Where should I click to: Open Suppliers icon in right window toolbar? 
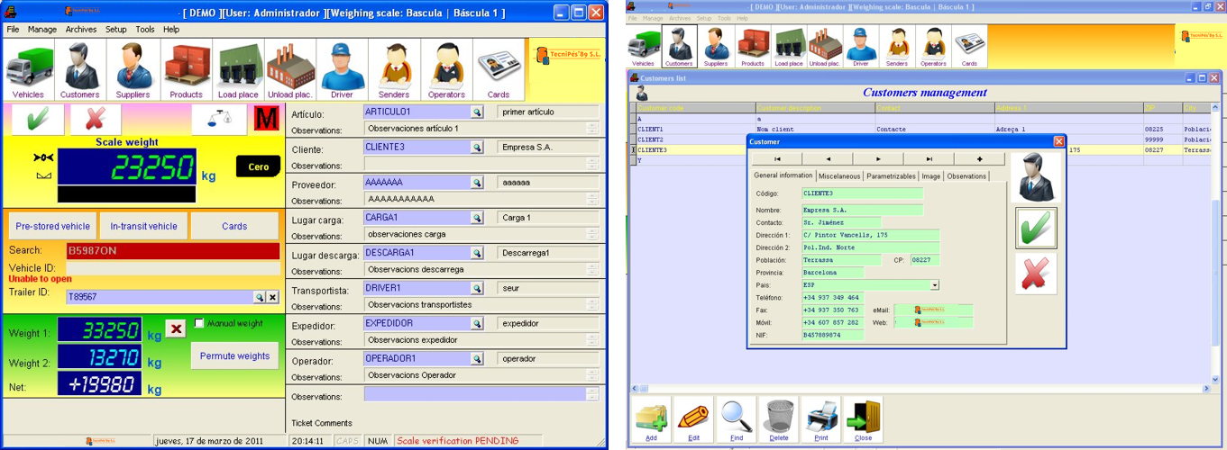pyautogui.click(x=716, y=47)
